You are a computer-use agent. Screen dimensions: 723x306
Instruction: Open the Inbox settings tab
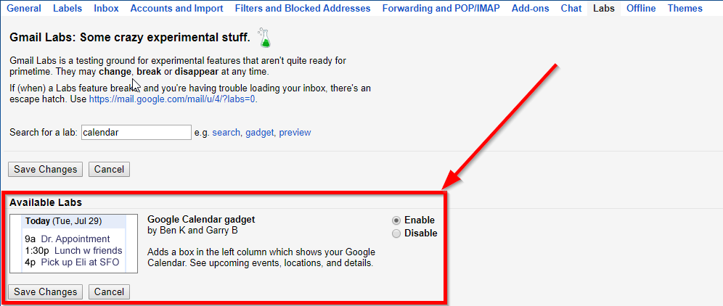pos(106,8)
